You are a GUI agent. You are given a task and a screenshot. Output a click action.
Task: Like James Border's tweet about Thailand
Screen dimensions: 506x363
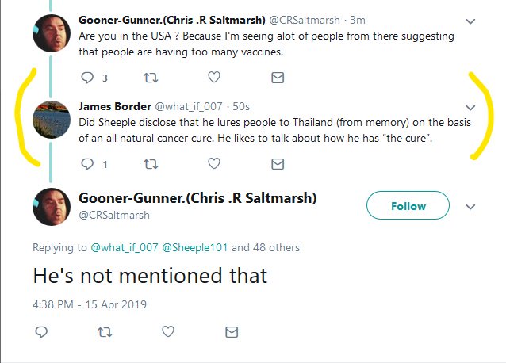[x=213, y=164]
